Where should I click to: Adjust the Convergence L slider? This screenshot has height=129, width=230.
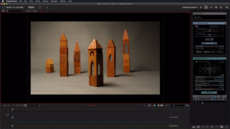(x=209, y=30)
